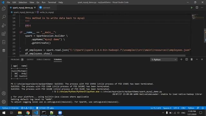Open the feedback icon in status bar

pos(198,108)
